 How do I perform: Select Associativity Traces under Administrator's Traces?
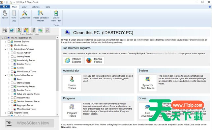tap(26, 60)
